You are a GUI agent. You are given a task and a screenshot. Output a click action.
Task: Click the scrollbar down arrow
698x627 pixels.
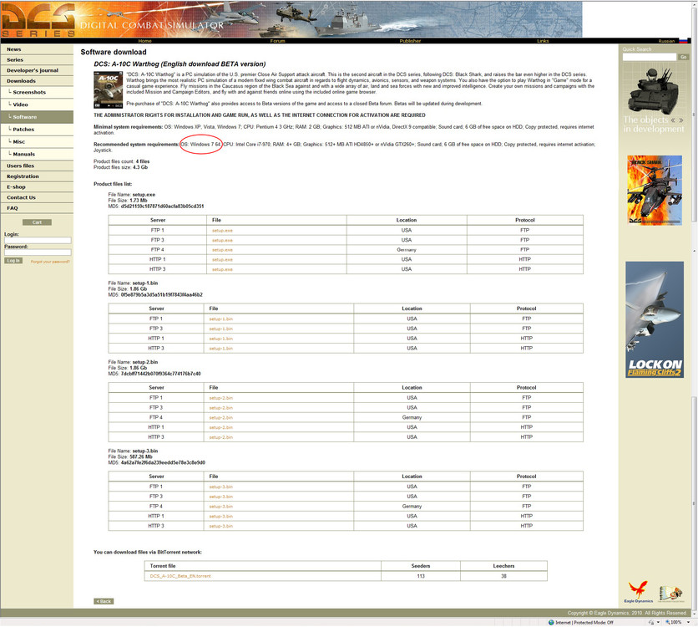tap(694, 614)
